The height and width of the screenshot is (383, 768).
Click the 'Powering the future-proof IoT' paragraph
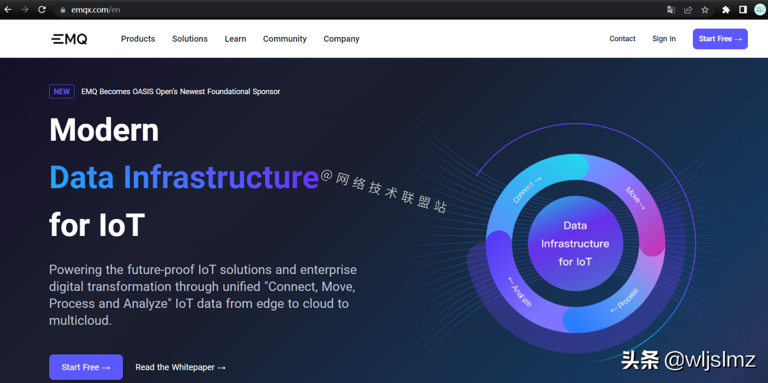click(203, 295)
